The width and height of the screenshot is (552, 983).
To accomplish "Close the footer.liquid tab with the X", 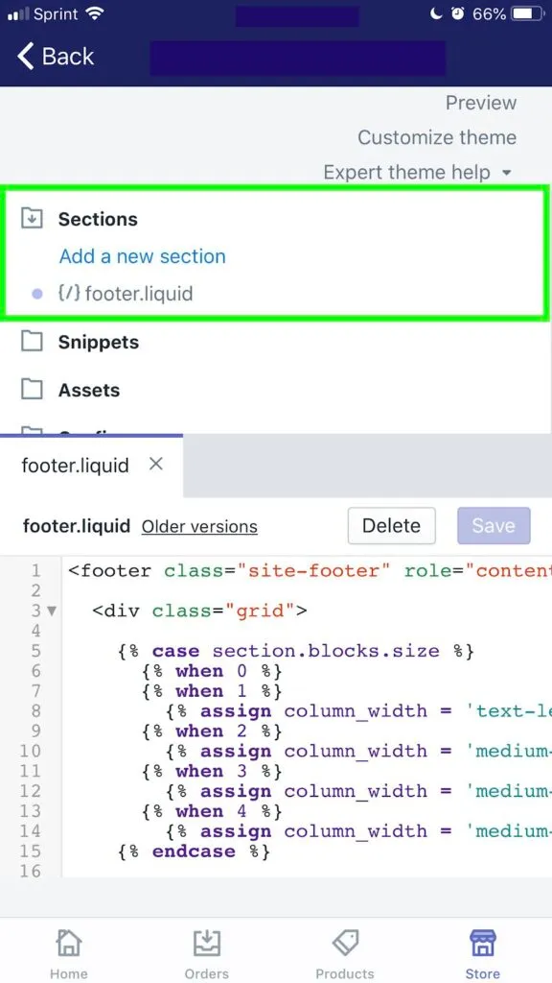I will click(155, 466).
